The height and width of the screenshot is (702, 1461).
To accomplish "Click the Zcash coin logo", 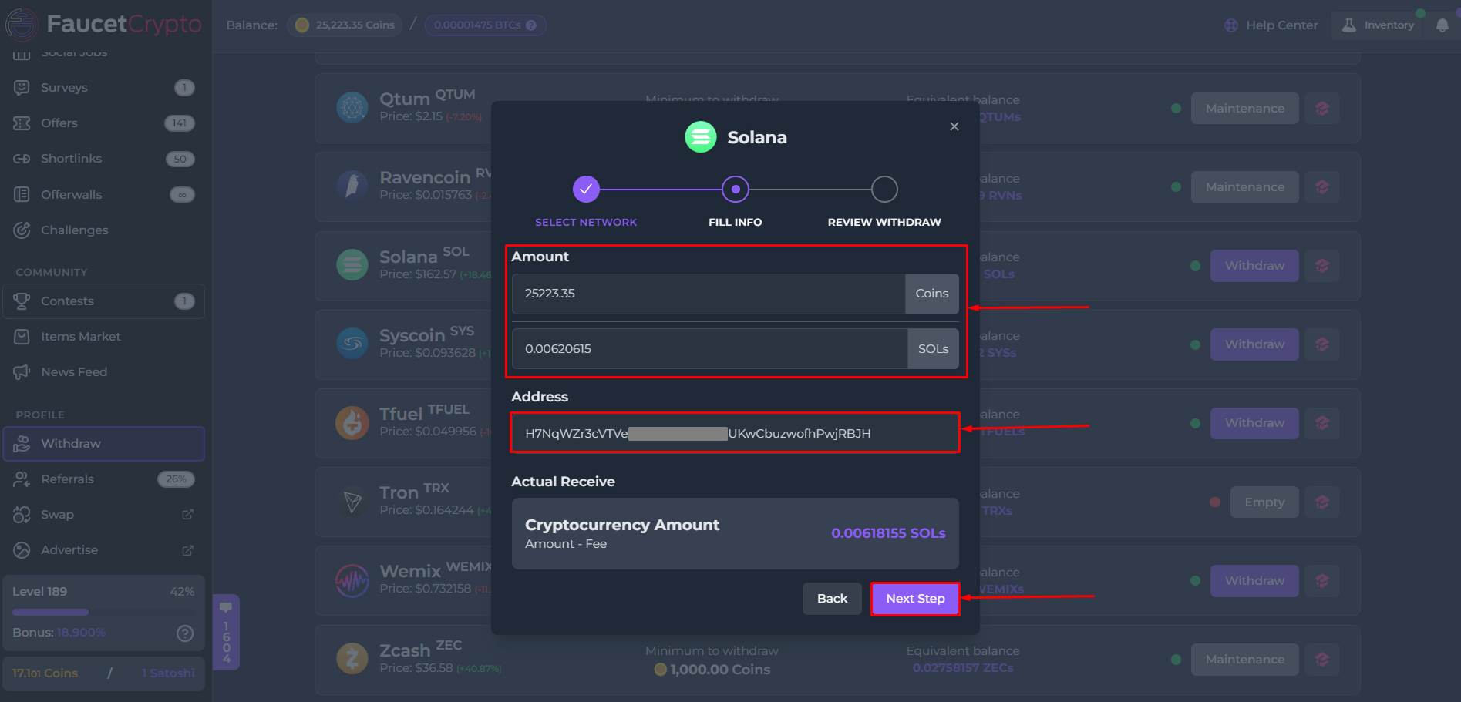I will (x=352, y=659).
